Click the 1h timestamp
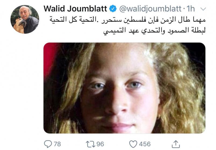The width and height of the screenshot is (216, 150). click(x=190, y=9)
